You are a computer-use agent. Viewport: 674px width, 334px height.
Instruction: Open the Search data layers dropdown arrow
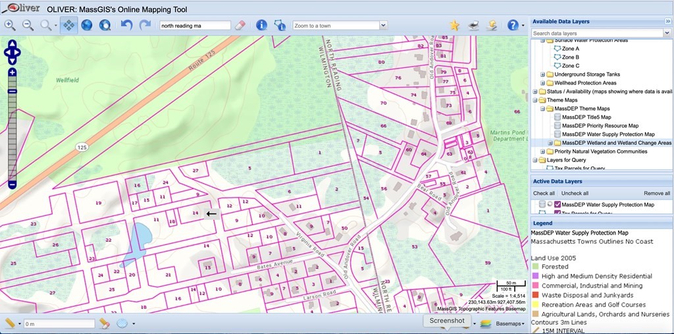point(667,33)
